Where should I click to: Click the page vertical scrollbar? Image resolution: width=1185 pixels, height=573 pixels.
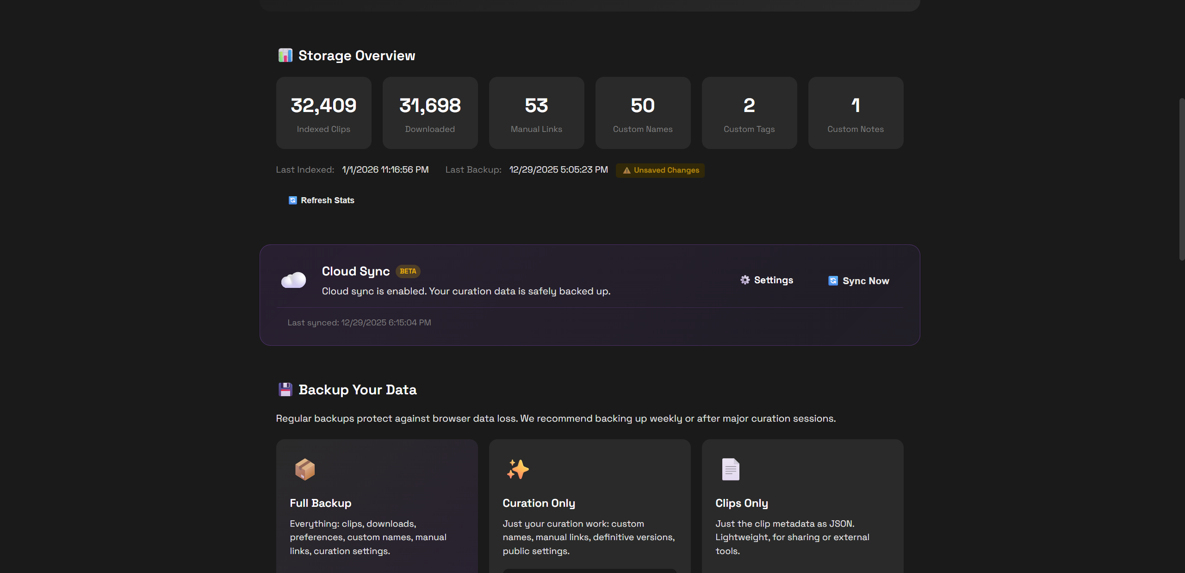(1181, 179)
